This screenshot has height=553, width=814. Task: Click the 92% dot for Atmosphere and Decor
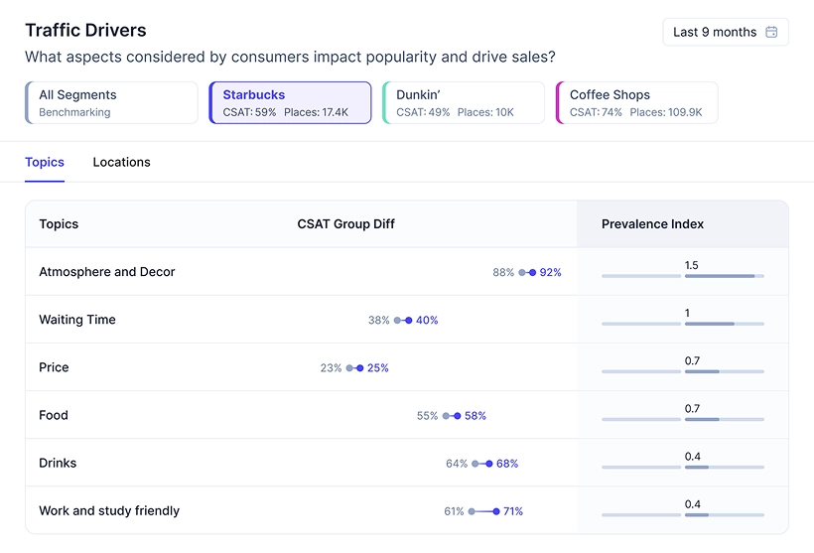tap(533, 272)
